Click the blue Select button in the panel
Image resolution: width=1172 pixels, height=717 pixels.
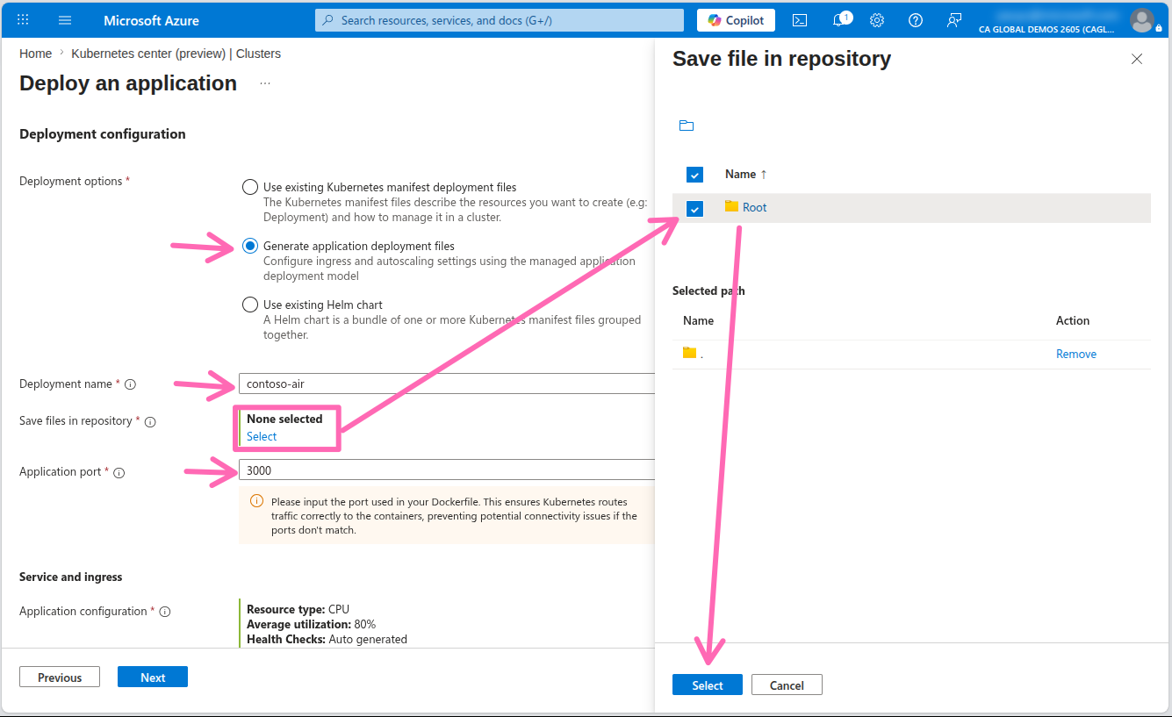pos(708,685)
